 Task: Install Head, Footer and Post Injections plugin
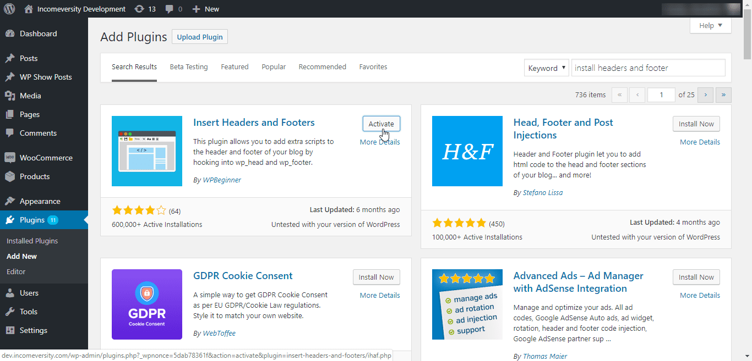coord(696,124)
